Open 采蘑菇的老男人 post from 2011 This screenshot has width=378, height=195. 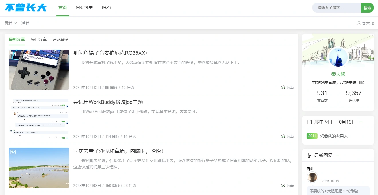(x=334, y=136)
